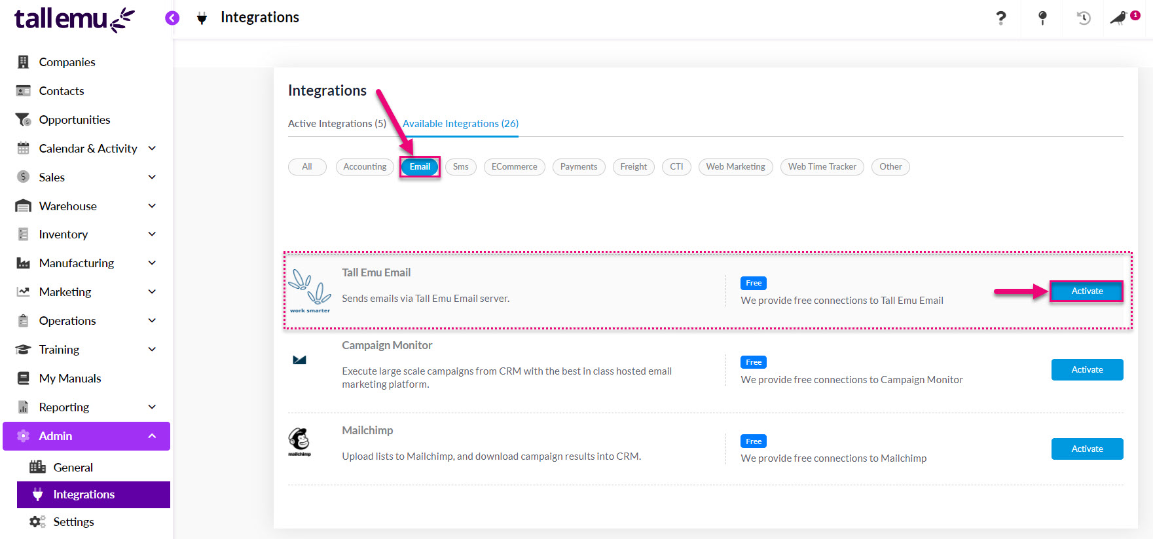Select Available Integrations (26) tab
Screen dimensions: 1153x539
[x=460, y=123]
